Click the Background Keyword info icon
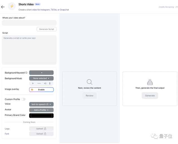This screenshot has width=178, height=144. point(26,73)
